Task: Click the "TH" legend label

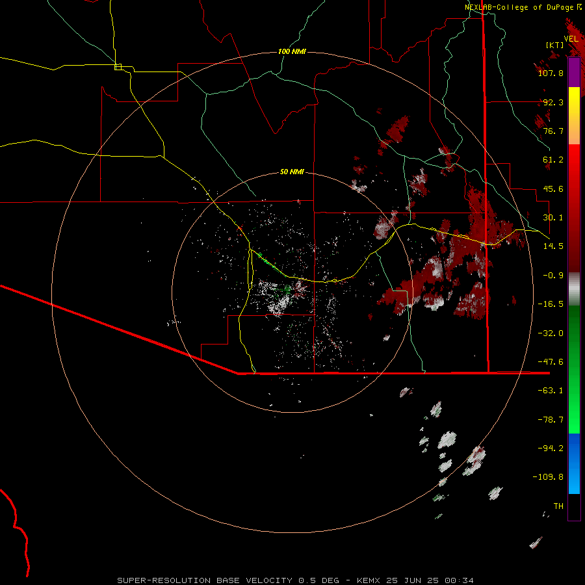Action: pos(558,506)
